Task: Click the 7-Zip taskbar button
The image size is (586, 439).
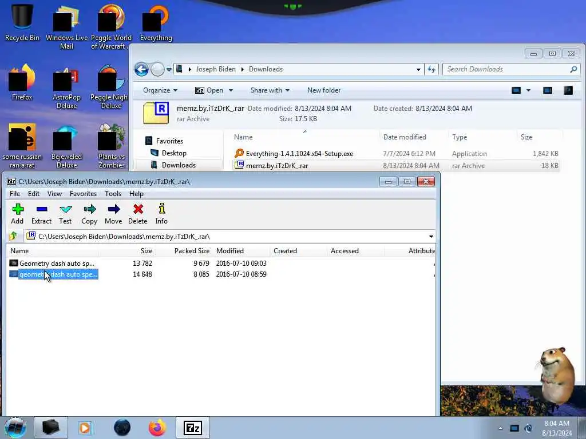Action: tap(193, 428)
